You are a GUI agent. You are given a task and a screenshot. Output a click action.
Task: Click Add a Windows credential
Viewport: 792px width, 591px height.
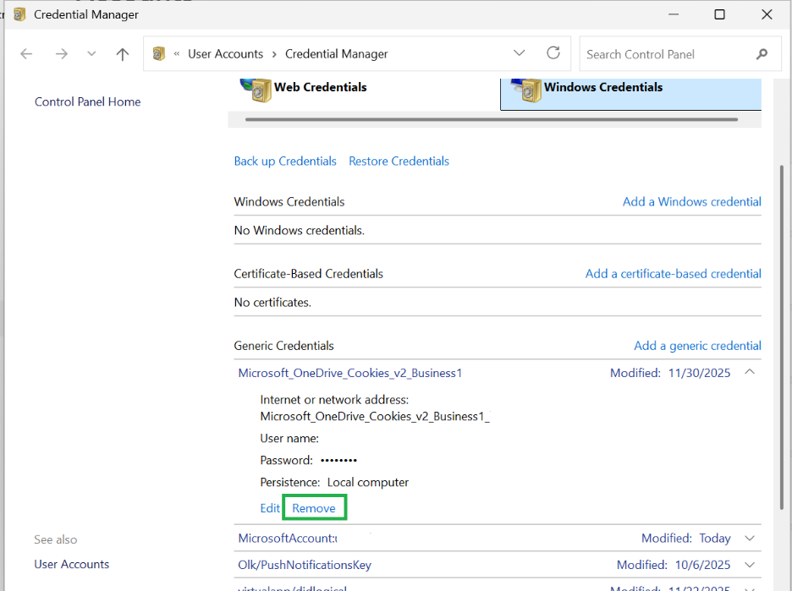pos(691,202)
